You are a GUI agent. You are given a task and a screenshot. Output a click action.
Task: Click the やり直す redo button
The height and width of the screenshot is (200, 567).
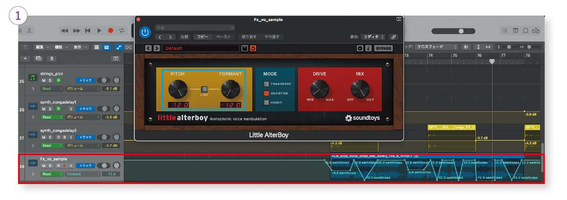[x=272, y=36]
